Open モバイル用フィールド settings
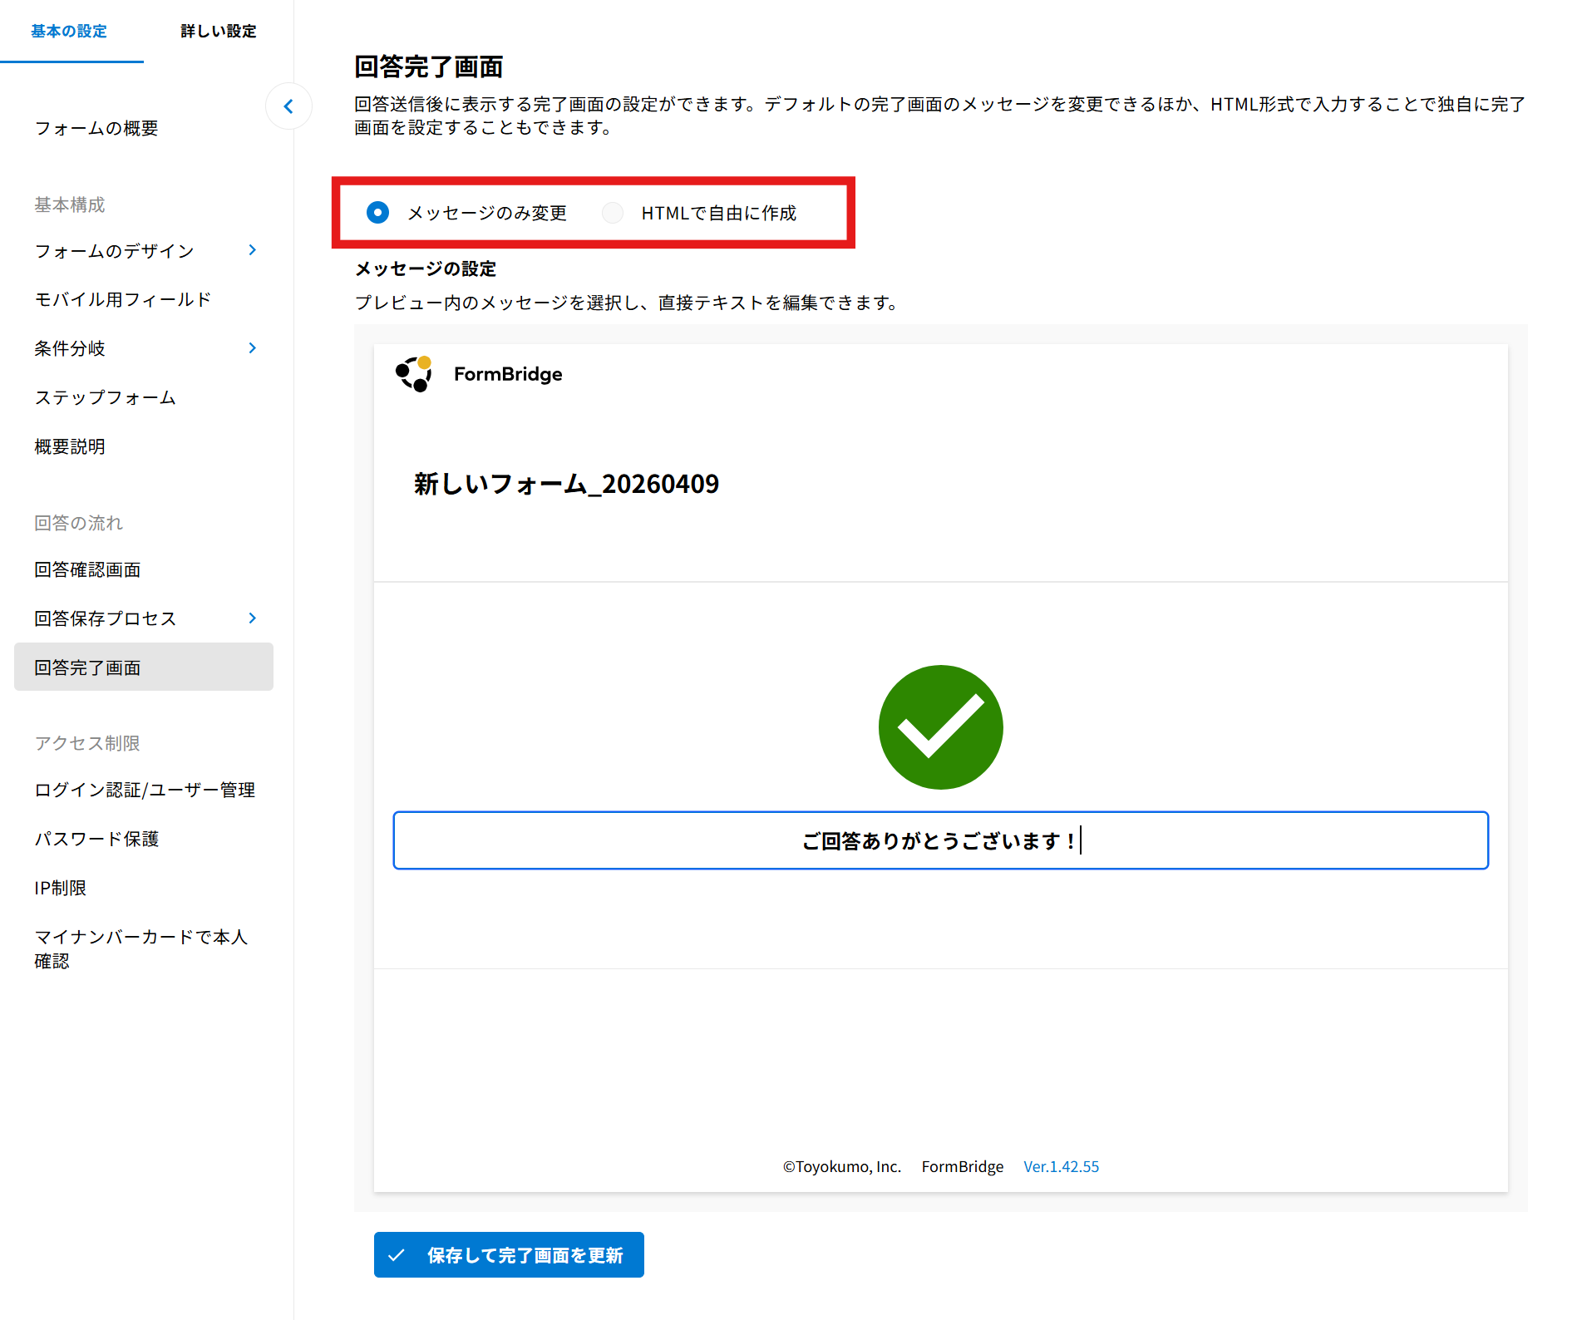This screenshot has width=1582, height=1320. tap(123, 299)
